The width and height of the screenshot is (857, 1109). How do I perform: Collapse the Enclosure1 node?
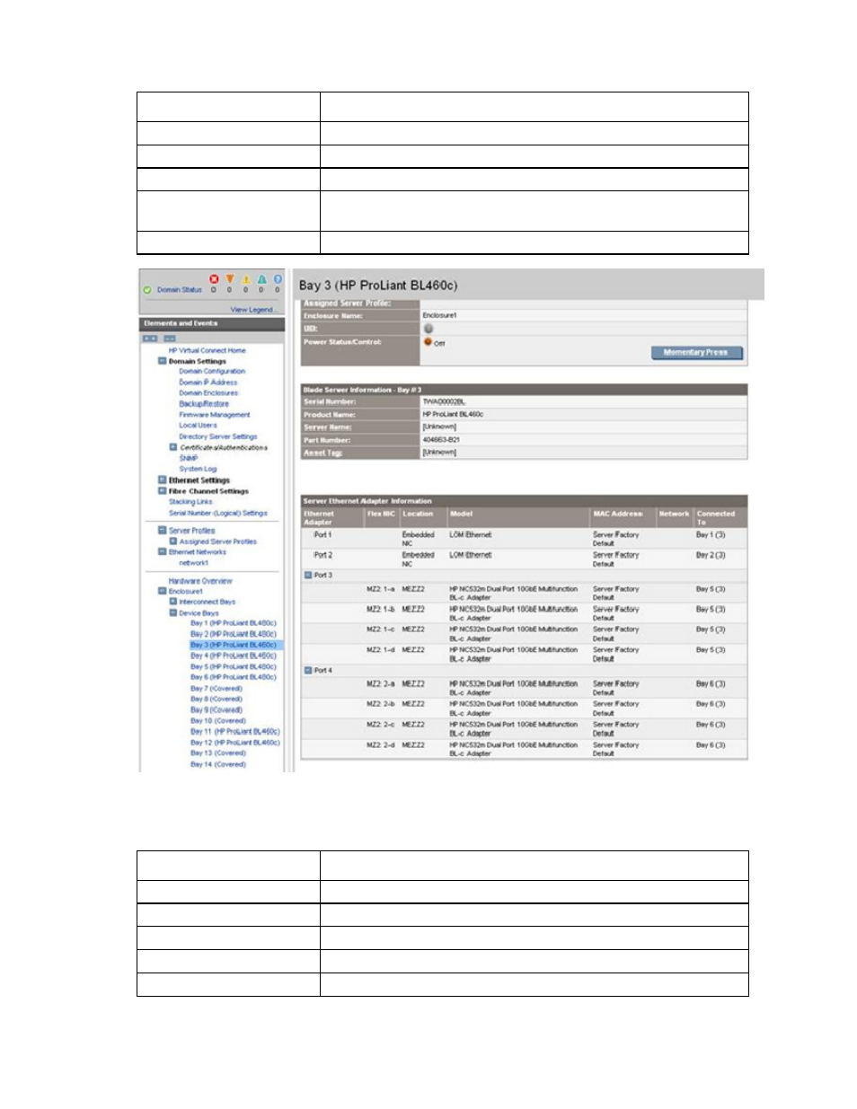(x=163, y=591)
